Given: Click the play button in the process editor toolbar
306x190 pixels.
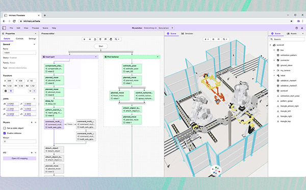Looking at the screenshot, I should (85, 39).
